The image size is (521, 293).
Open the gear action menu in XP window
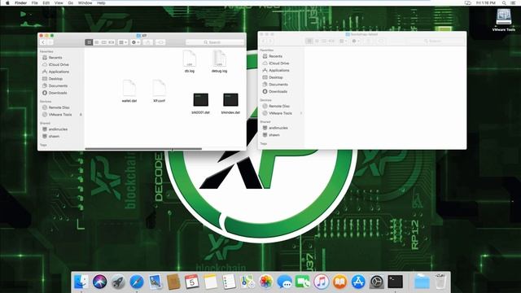[135, 42]
